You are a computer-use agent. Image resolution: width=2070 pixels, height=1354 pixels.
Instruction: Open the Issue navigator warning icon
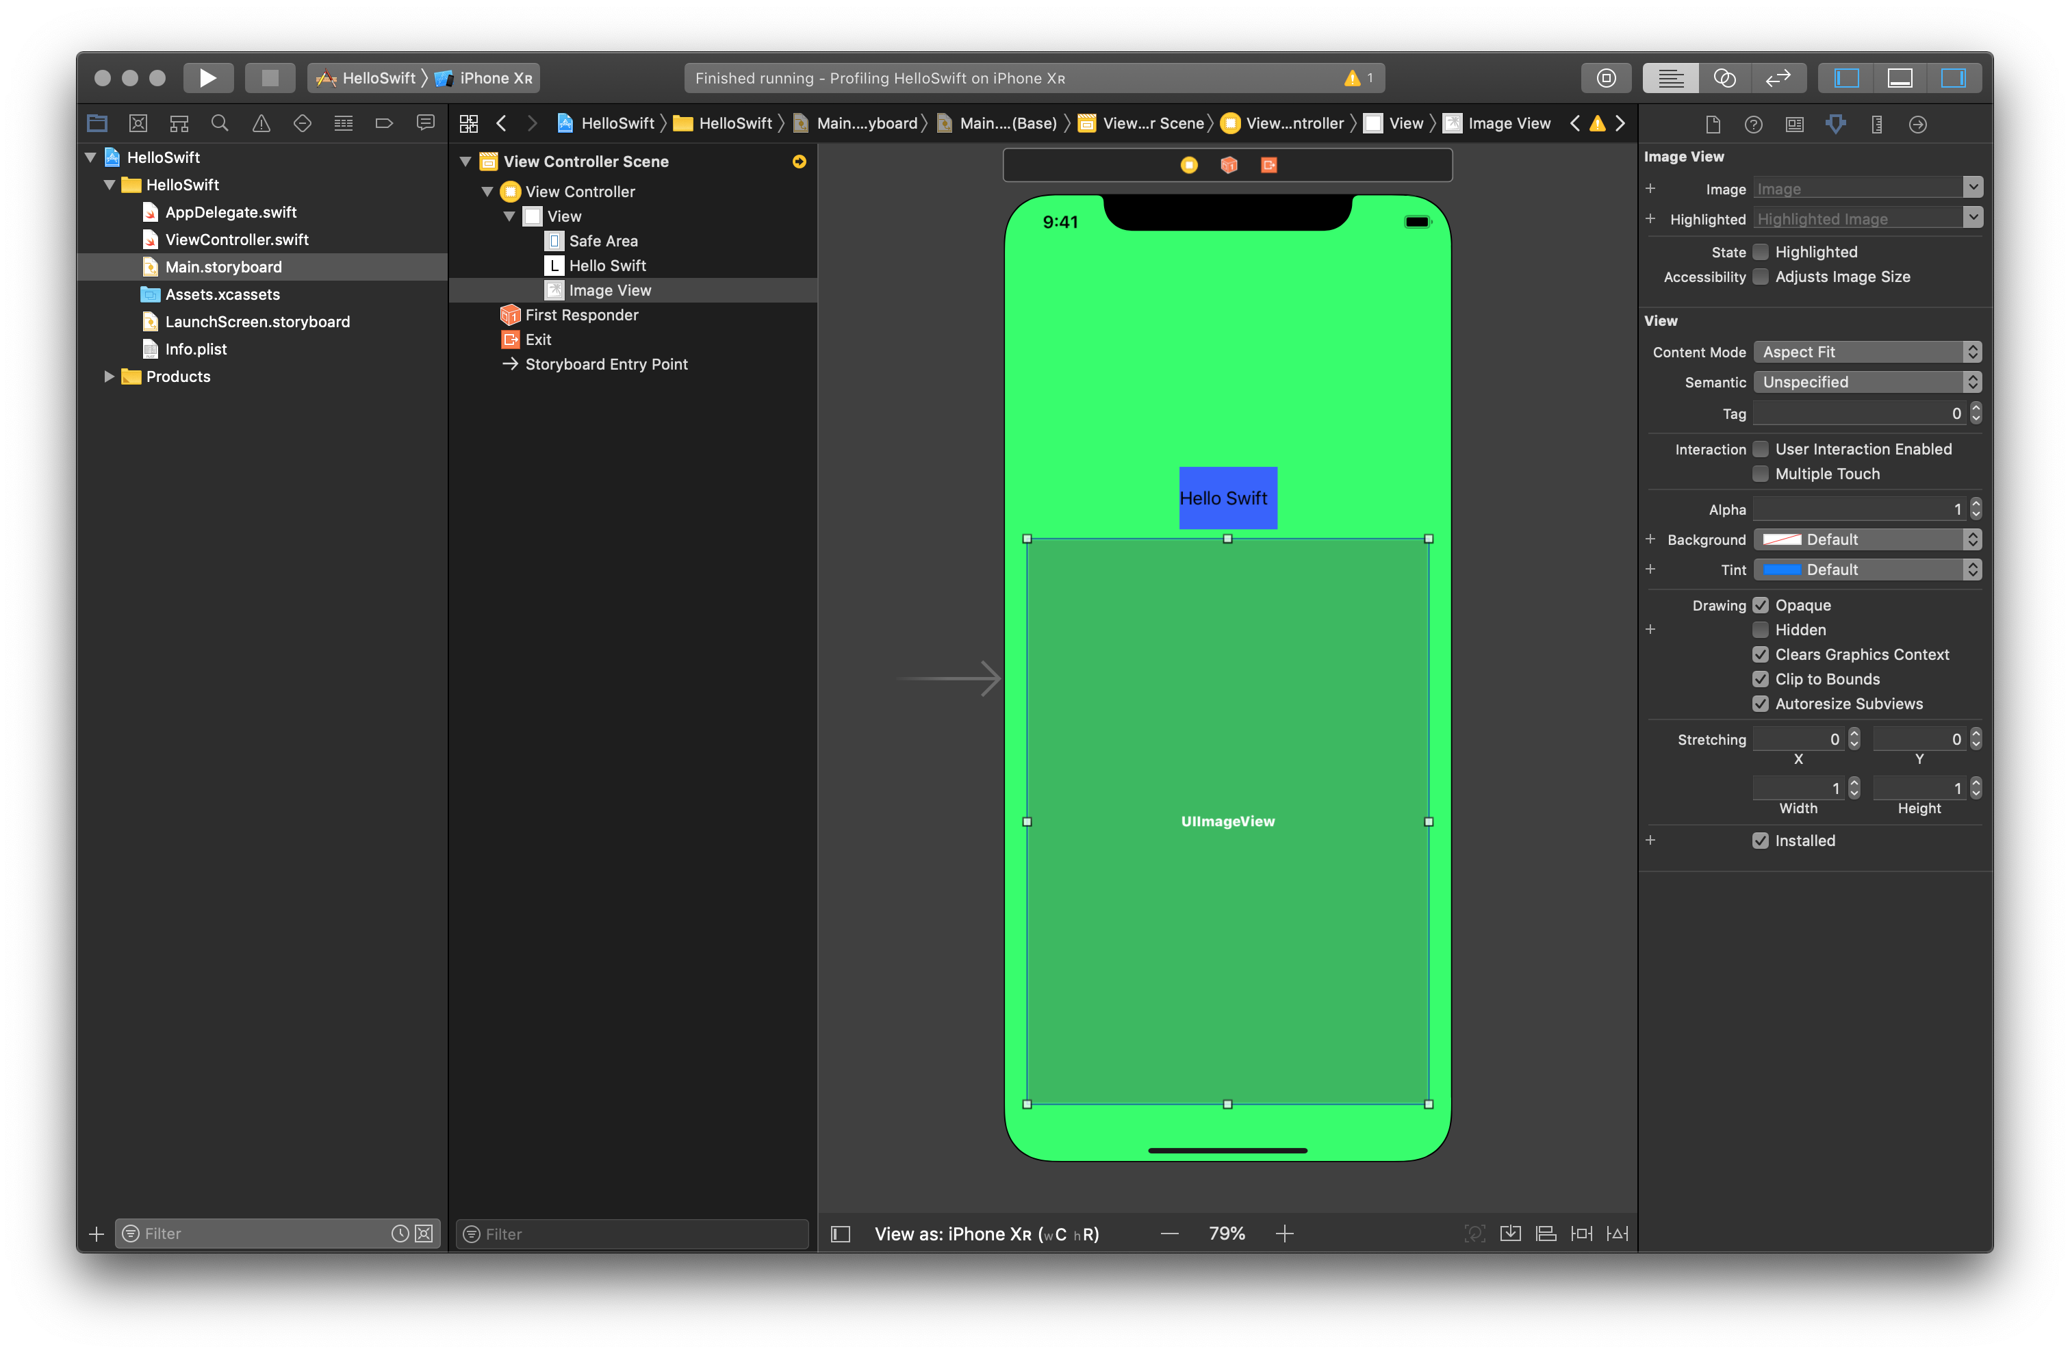click(261, 123)
